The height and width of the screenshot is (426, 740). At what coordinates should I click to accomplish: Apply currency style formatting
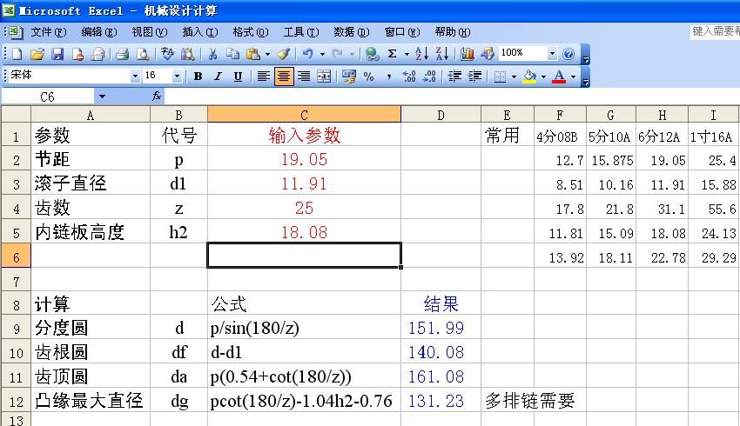pyautogui.click(x=349, y=77)
